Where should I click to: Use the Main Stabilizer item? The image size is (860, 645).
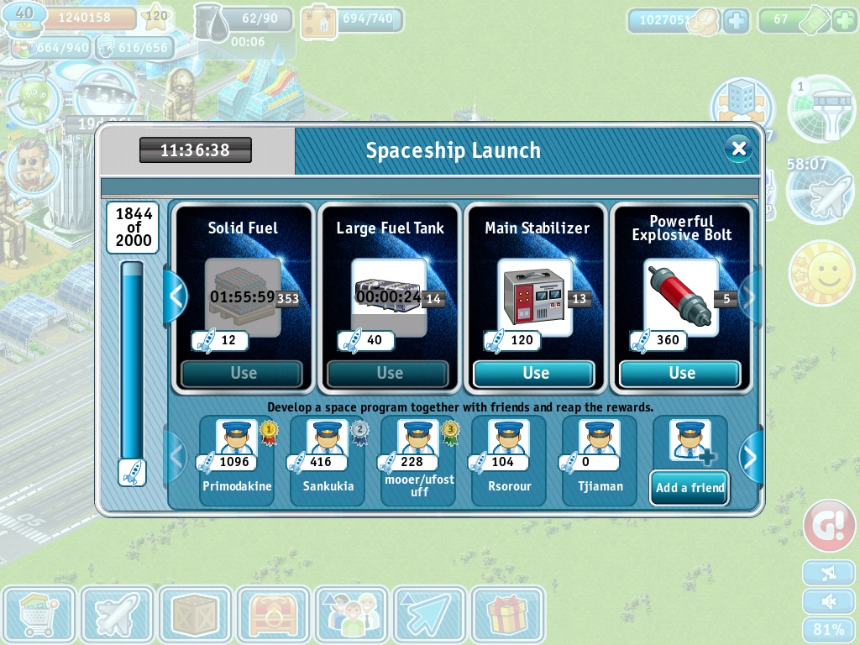click(535, 374)
